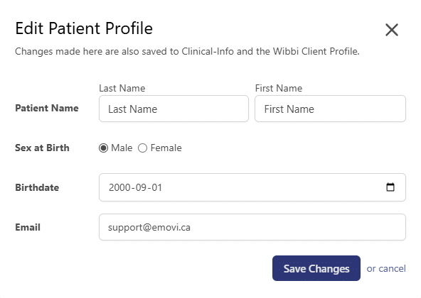Click the small First Name label above field

click(279, 88)
